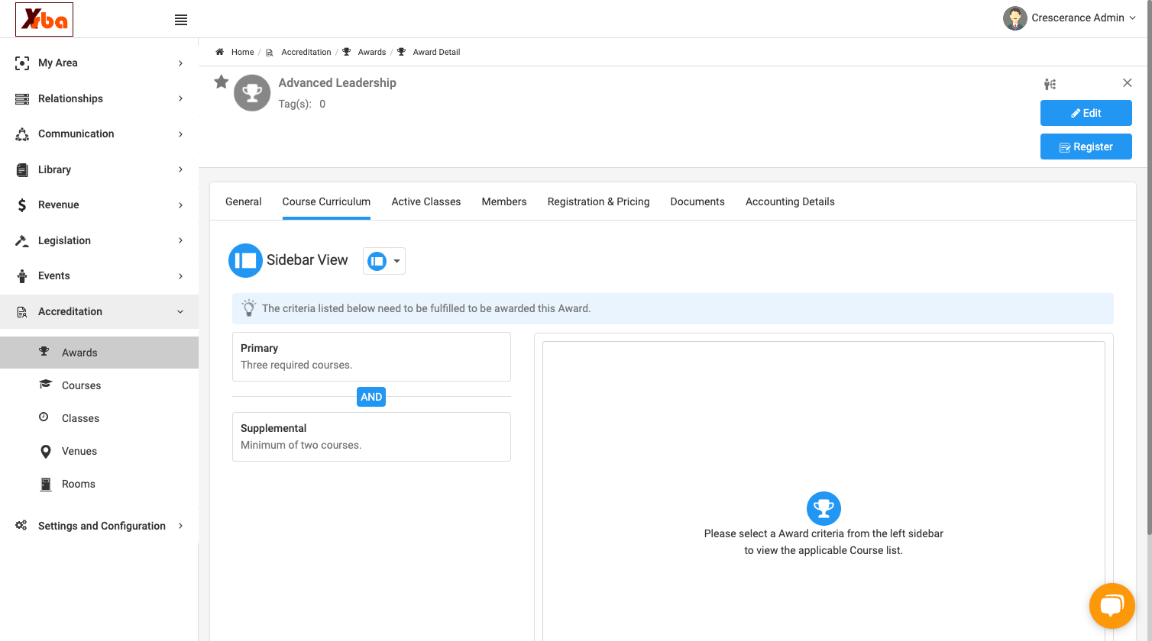Image resolution: width=1152 pixels, height=641 pixels.
Task: Click the Revenue dollar icon
Action: click(x=22, y=205)
